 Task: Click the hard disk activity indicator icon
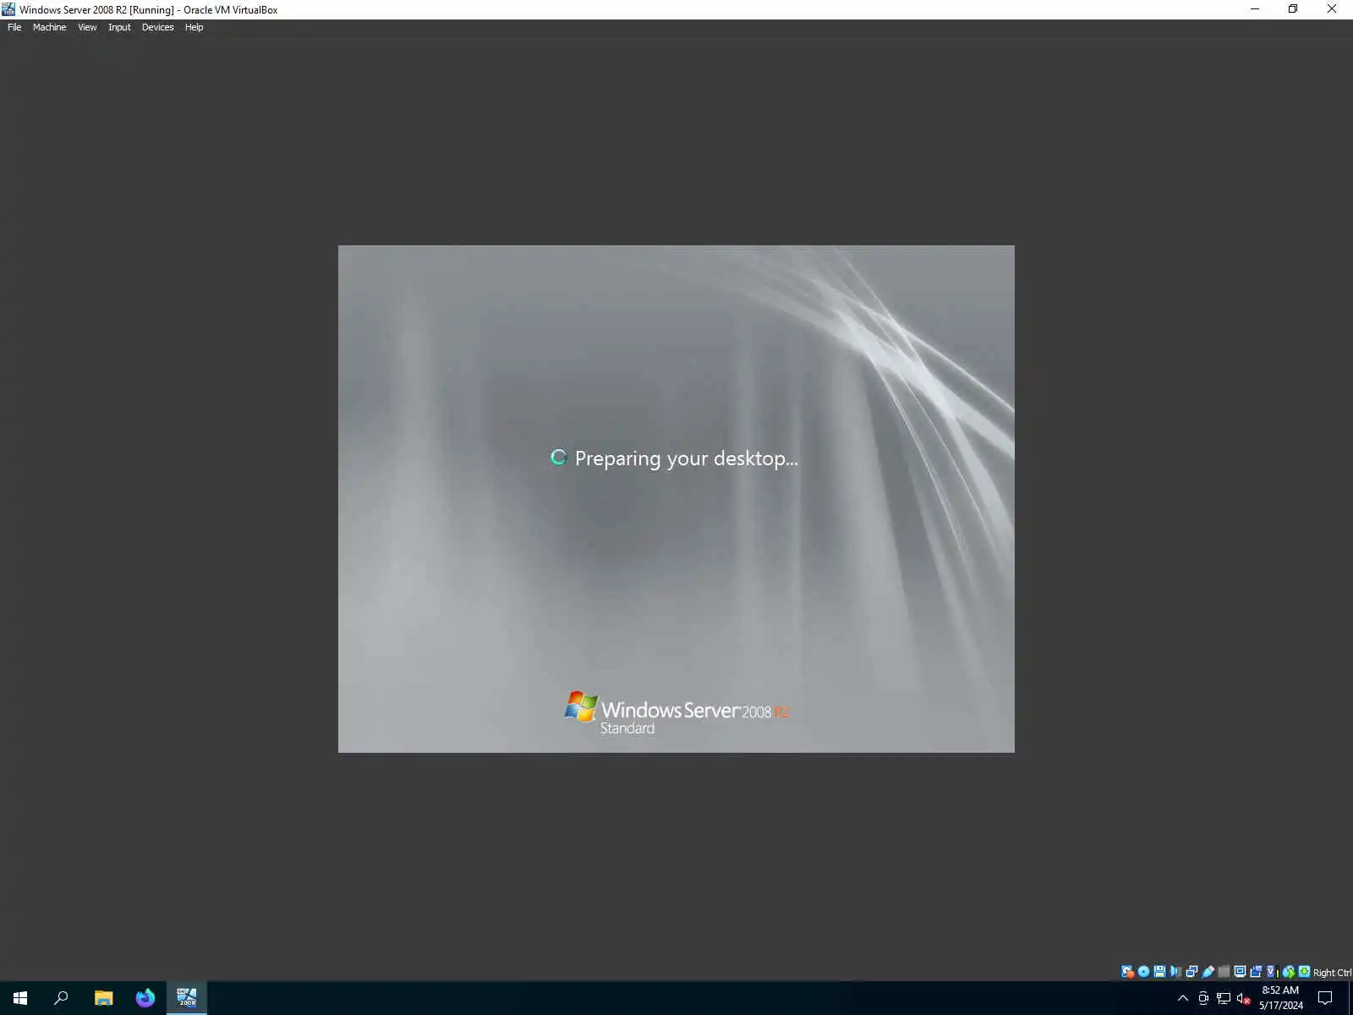pos(1127,972)
